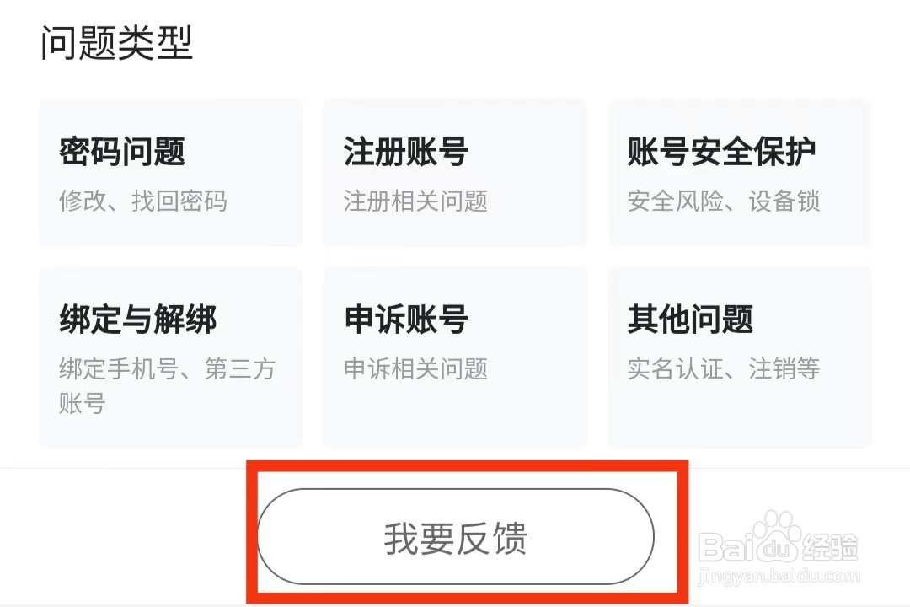Click the divider line below category cards

[126, 467]
